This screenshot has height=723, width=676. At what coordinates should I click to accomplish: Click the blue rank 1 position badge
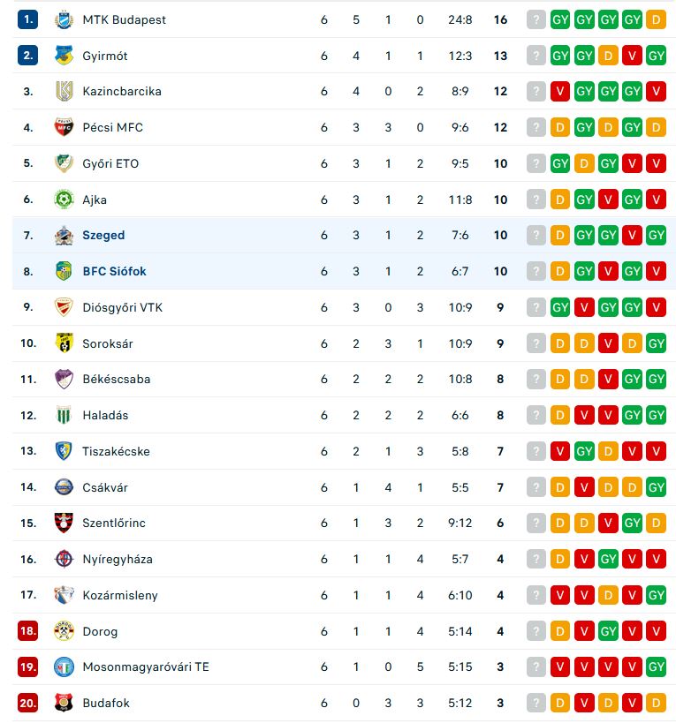(x=27, y=19)
